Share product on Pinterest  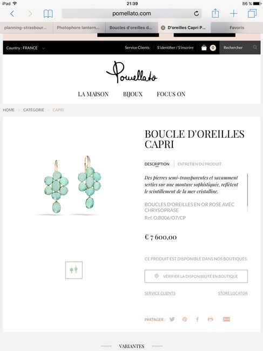185,319
